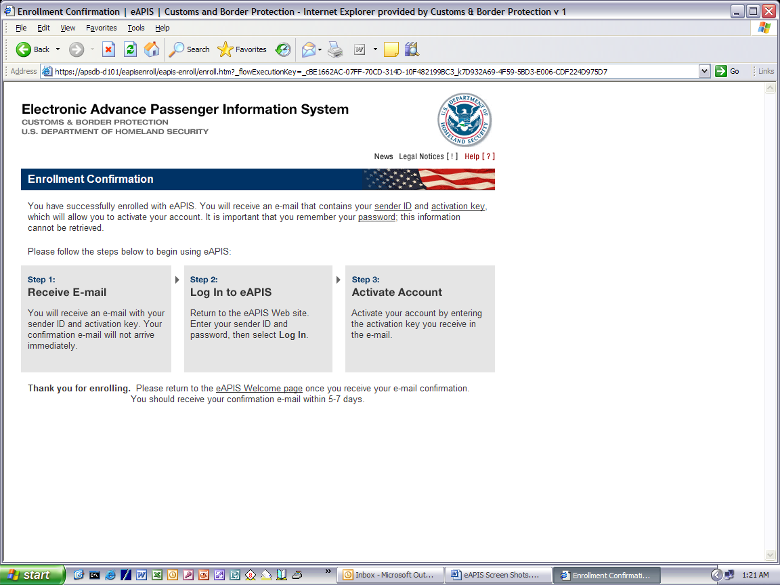Open the Favorites menu
The height and width of the screenshot is (585, 780).
point(101,28)
